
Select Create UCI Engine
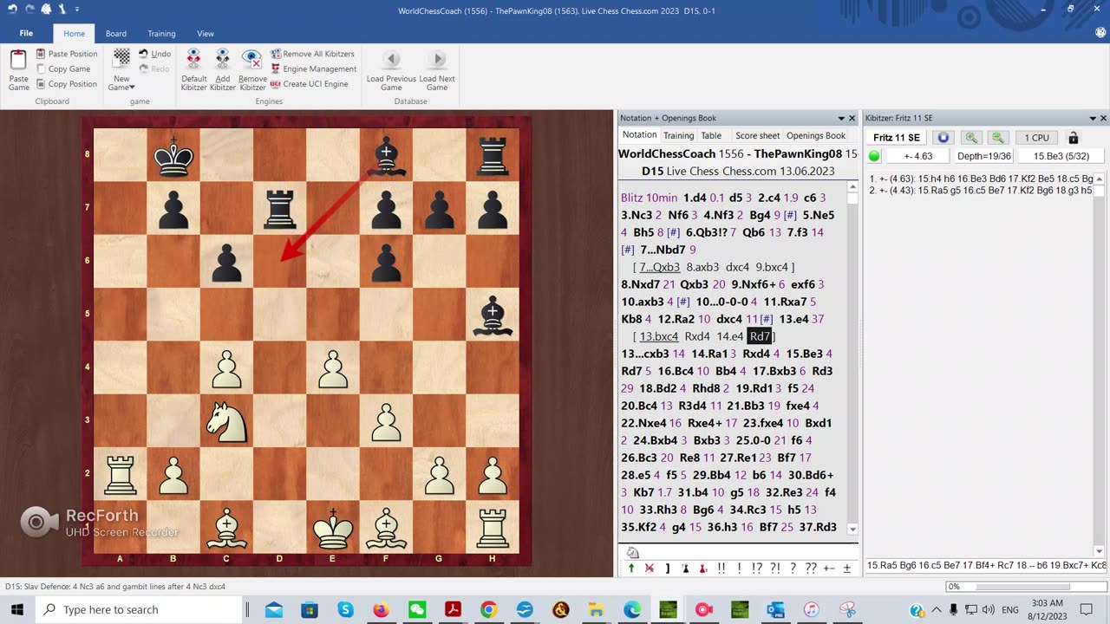309,84
